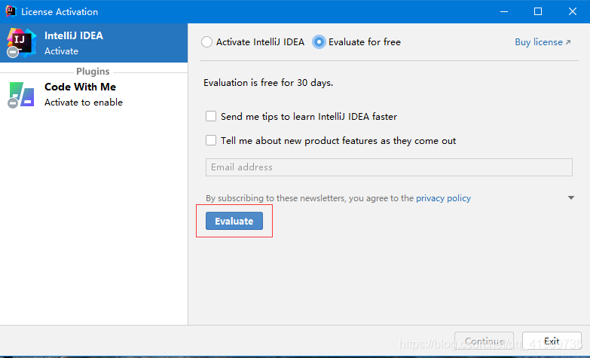Image resolution: width=590 pixels, height=358 pixels.
Task: Select the Code With Me plugin entry
Action: coord(93,94)
